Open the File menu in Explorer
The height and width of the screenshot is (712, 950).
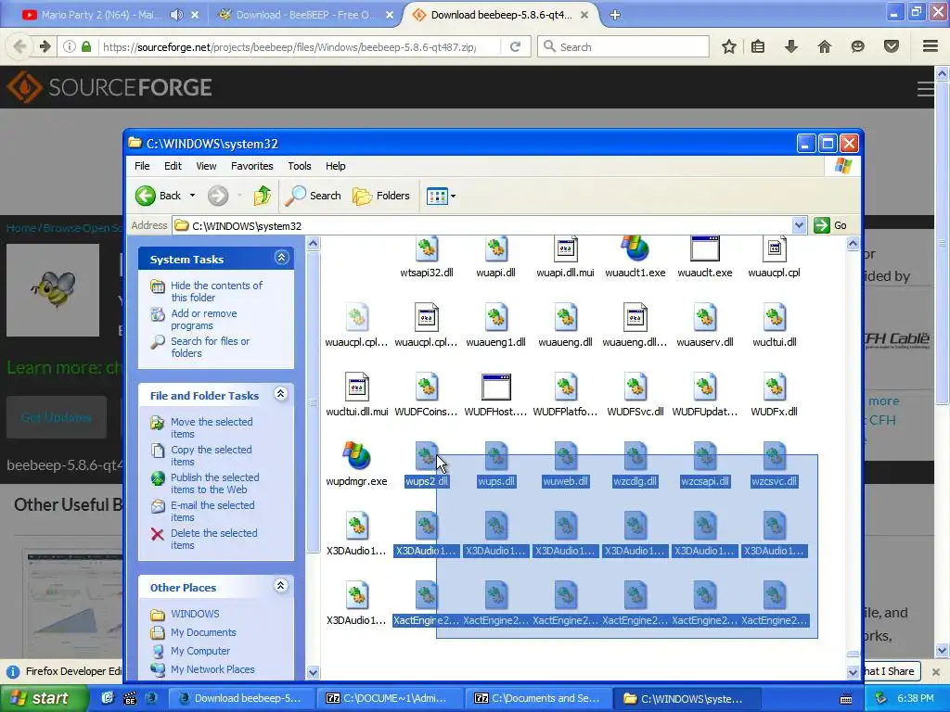(142, 166)
